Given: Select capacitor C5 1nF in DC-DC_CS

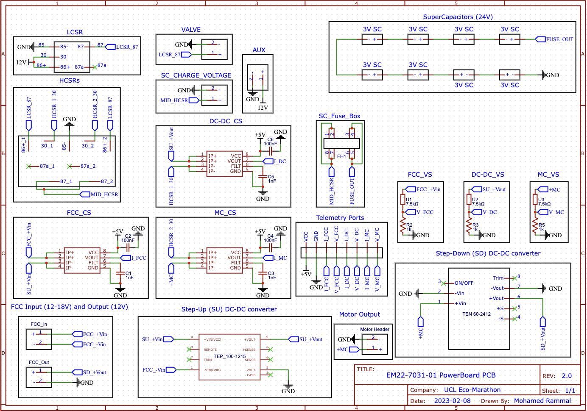Looking at the screenshot, I should [x=263, y=176].
